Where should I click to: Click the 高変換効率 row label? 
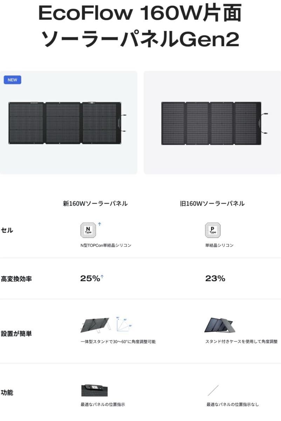point(16,279)
